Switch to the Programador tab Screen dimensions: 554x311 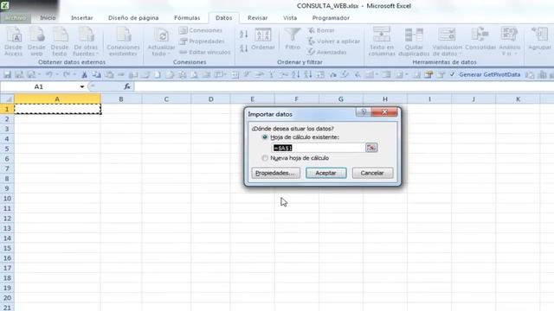331,17
